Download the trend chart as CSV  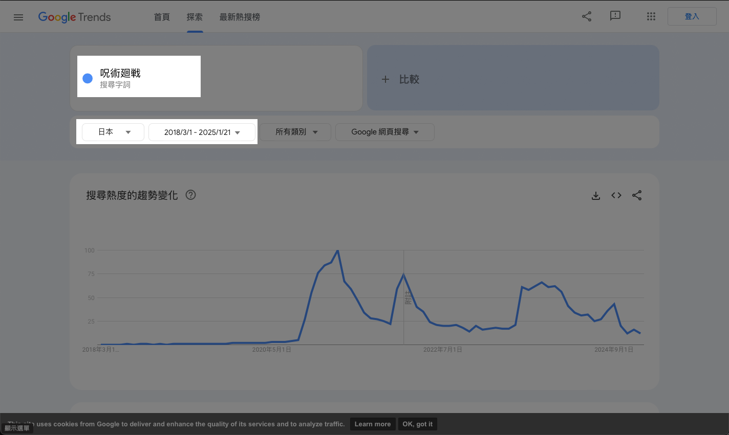coord(596,195)
